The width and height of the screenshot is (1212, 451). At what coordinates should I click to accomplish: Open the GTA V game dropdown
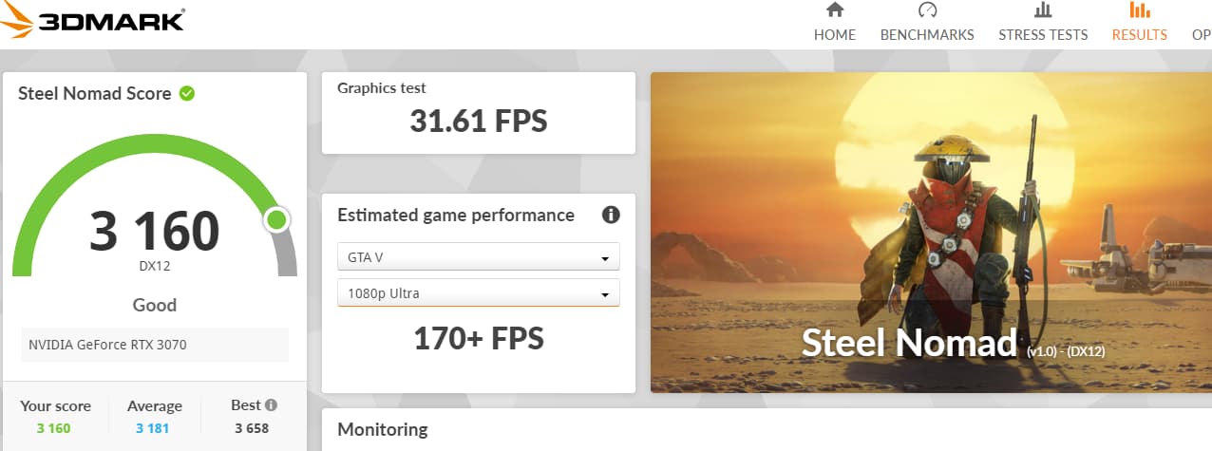click(x=479, y=256)
